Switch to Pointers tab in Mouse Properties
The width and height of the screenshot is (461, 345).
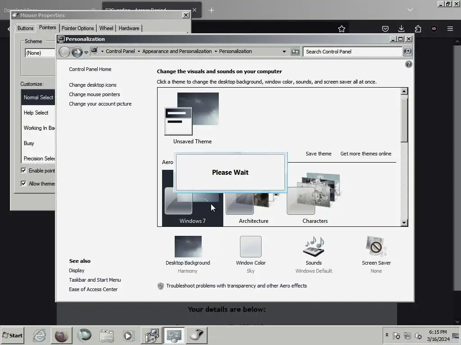point(47,27)
